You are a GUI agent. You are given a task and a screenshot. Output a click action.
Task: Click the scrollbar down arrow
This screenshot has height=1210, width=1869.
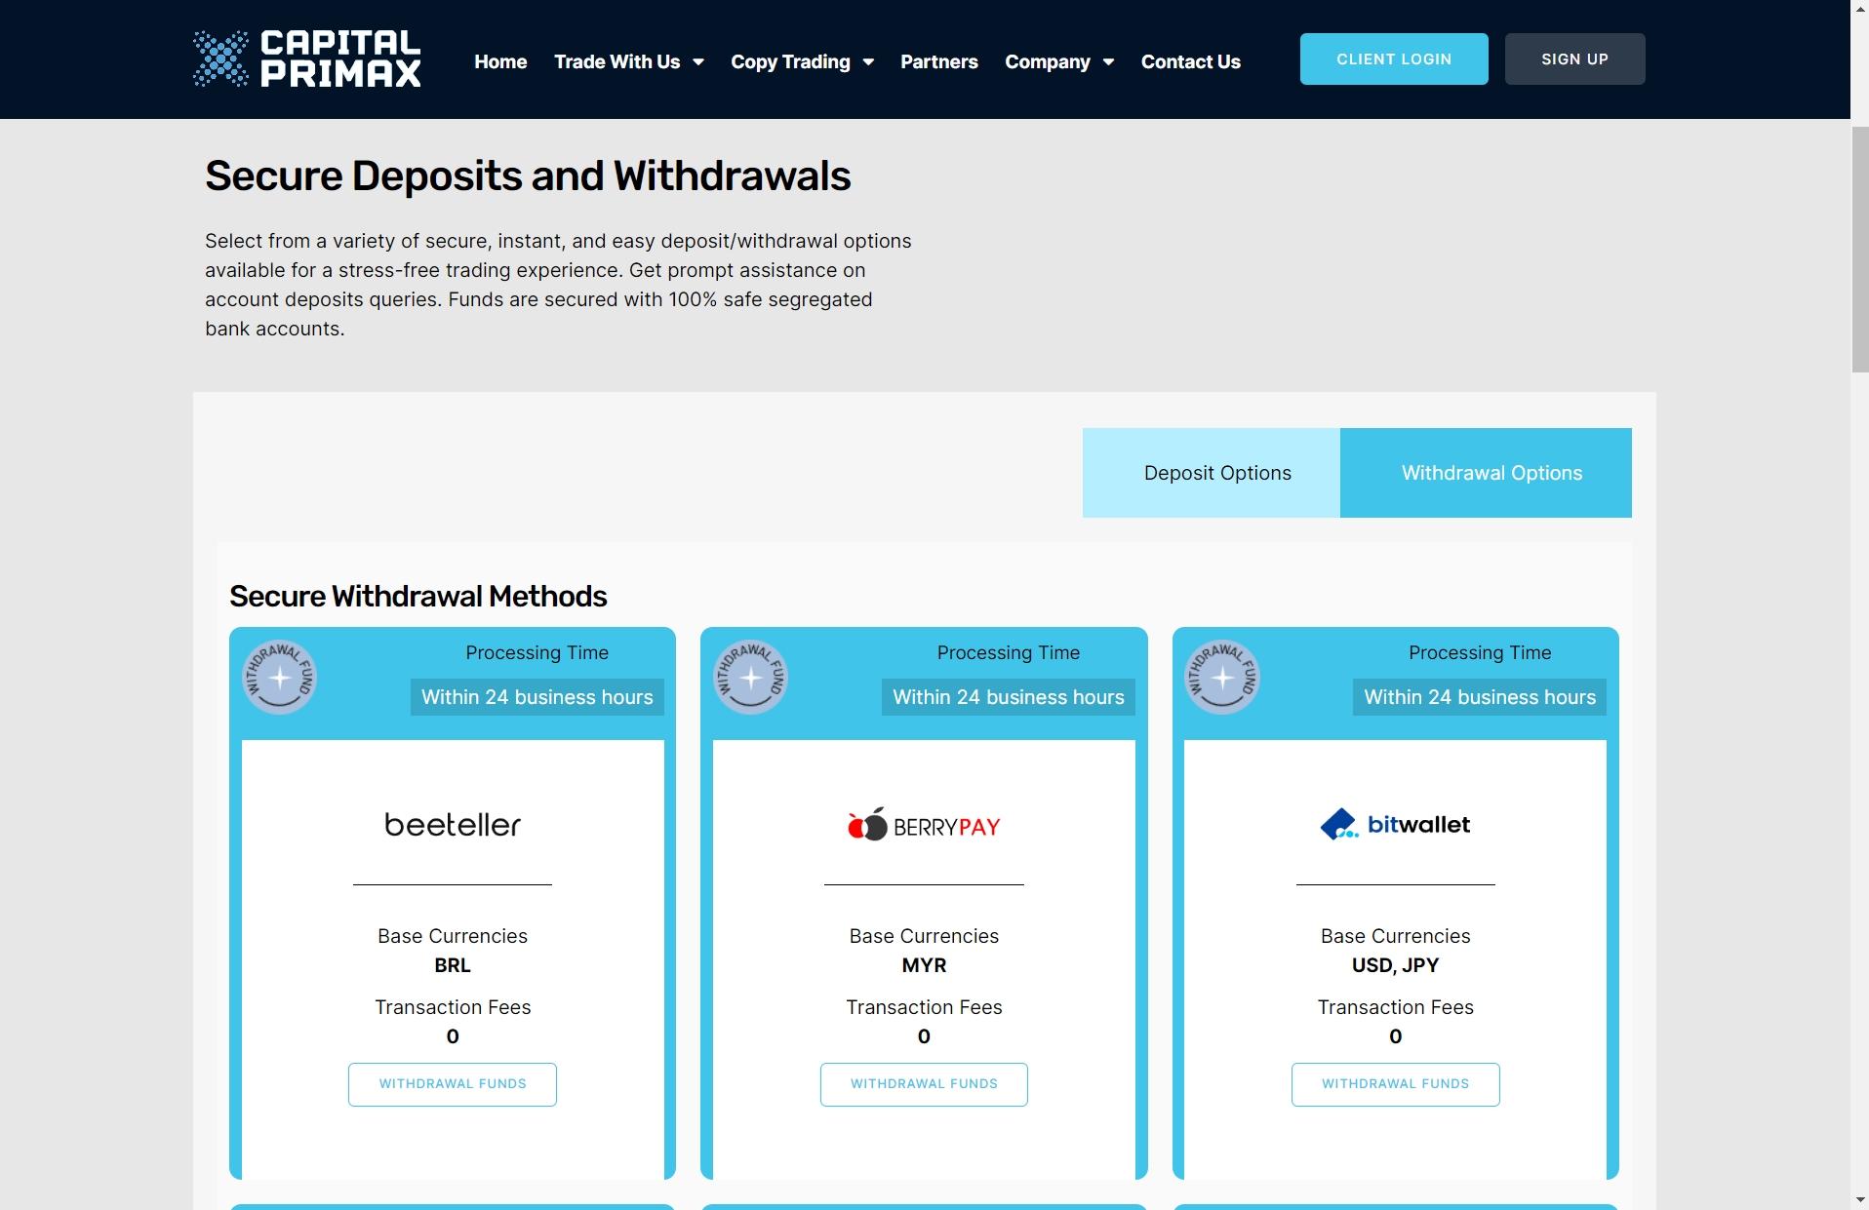click(x=1859, y=1200)
